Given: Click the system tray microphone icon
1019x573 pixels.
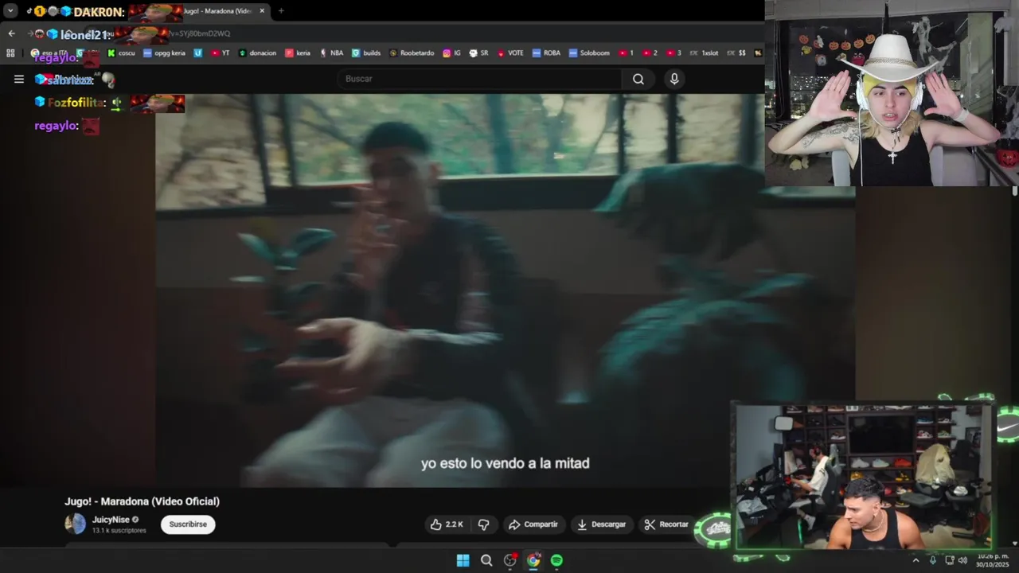Looking at the screenshot, I should pyautogui.click(x=933, y=560).
